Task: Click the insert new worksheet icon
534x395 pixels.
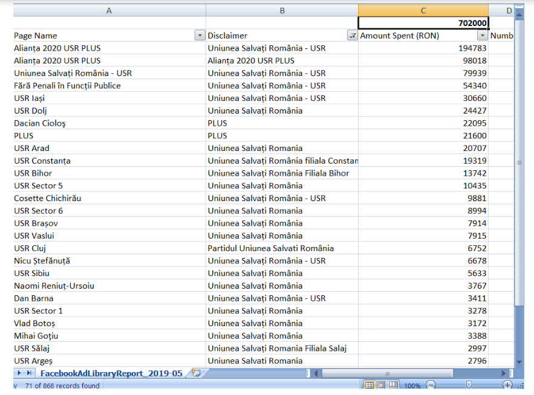Action: click(x=196, y=373)
